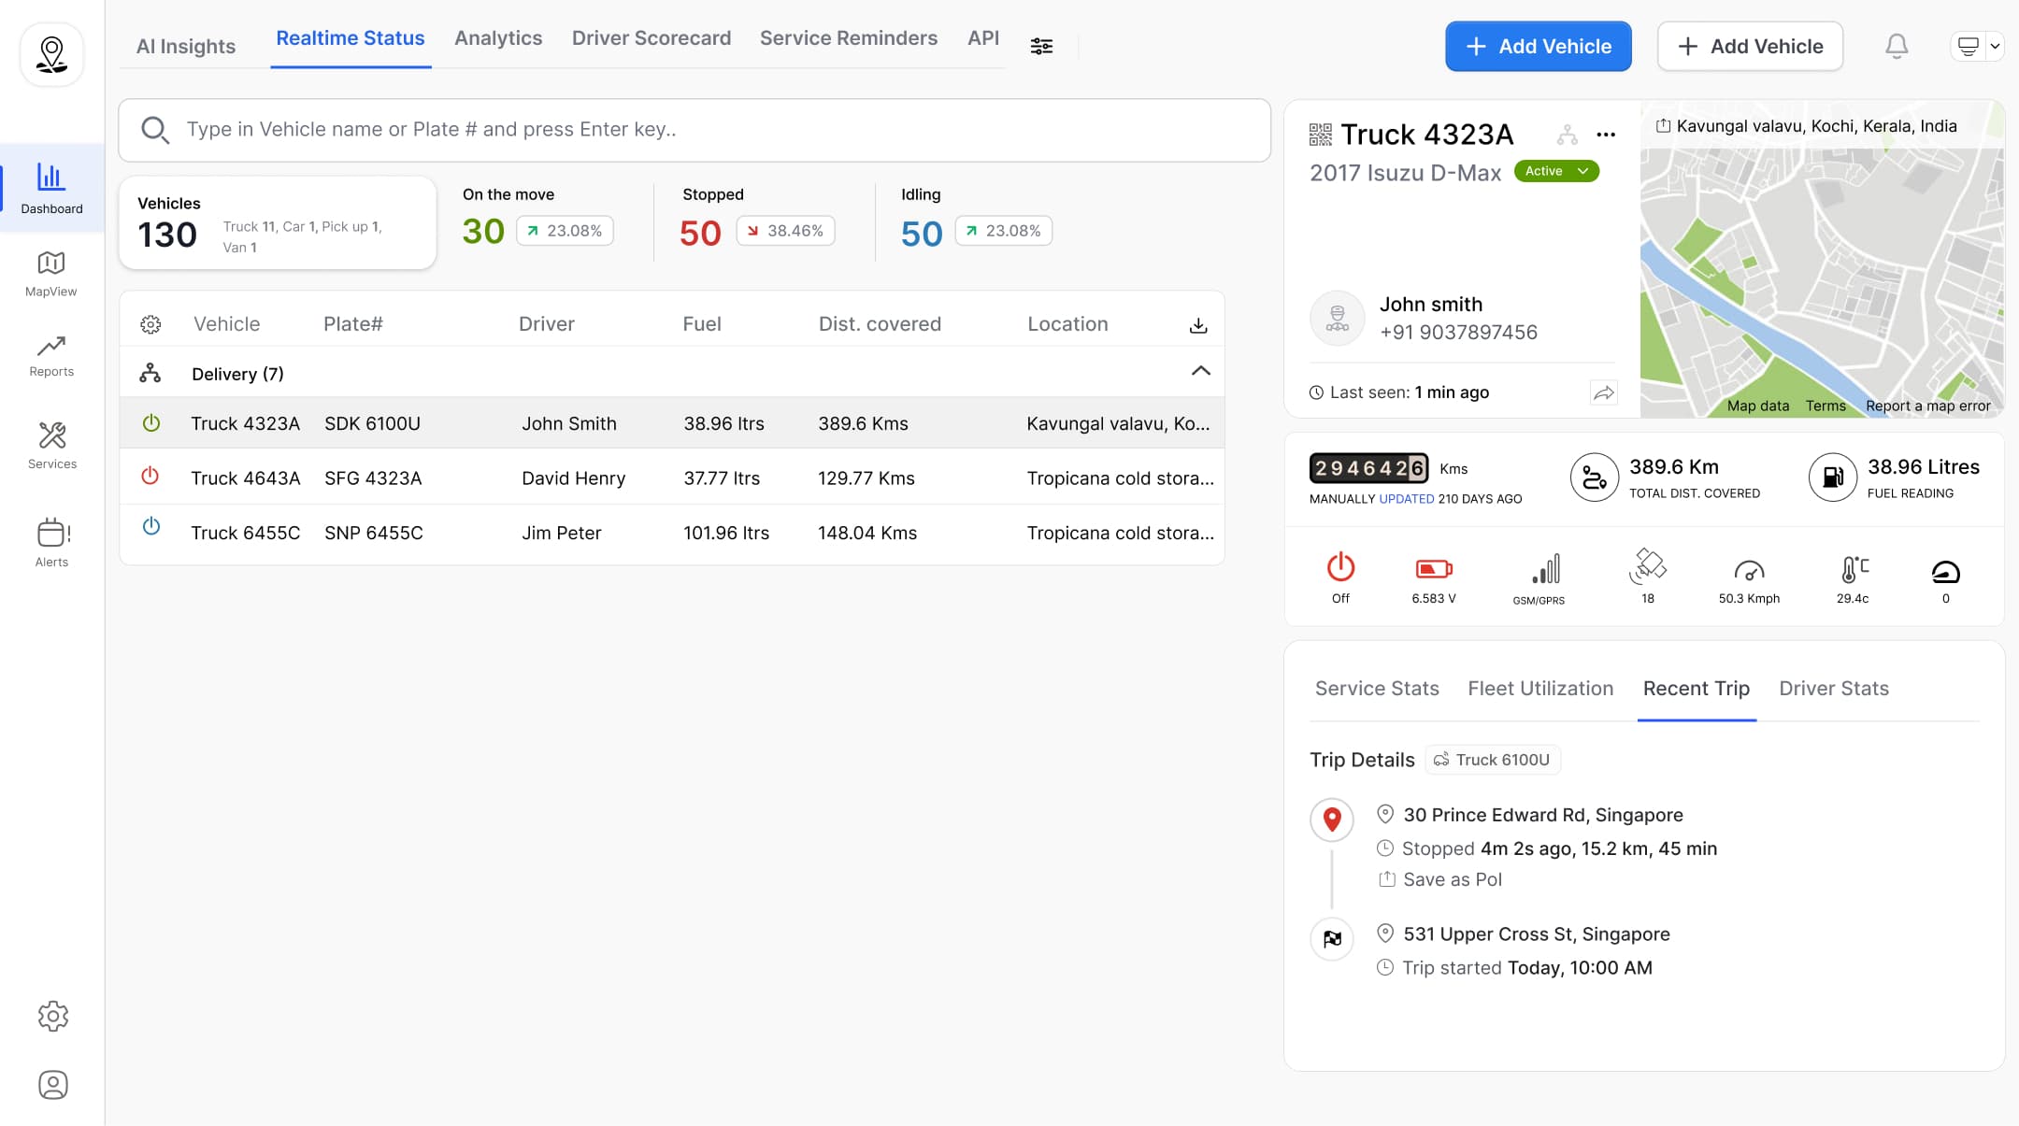This screenshot has width=2019, height=1126.
Task: Select the Recent Trip tab
Action: [1697, 689]
